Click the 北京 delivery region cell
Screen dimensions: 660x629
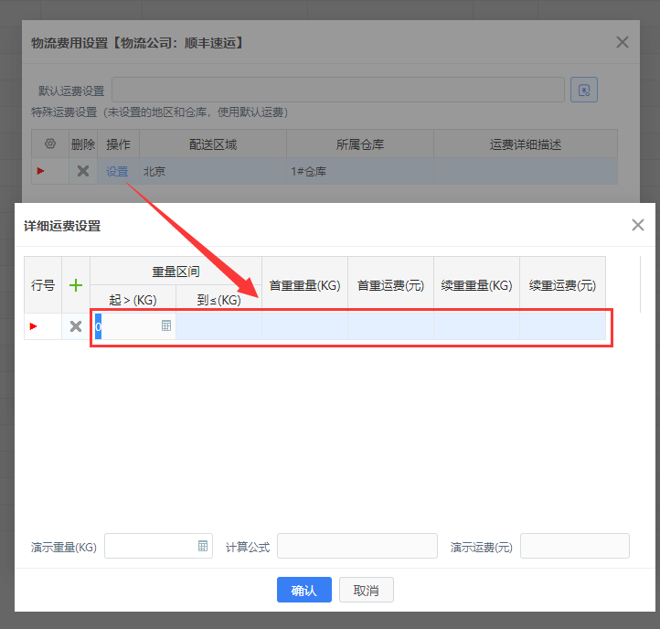click(213, 171)
